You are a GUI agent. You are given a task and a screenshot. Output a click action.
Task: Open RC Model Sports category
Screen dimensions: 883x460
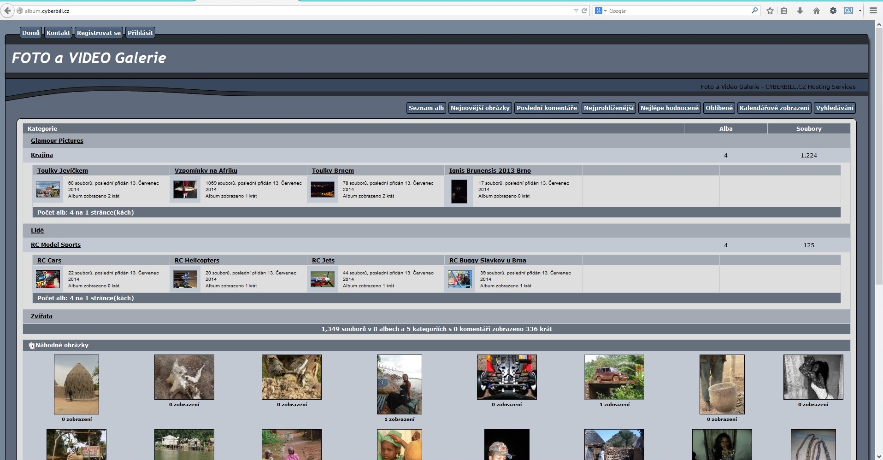[x=56, y=245]
